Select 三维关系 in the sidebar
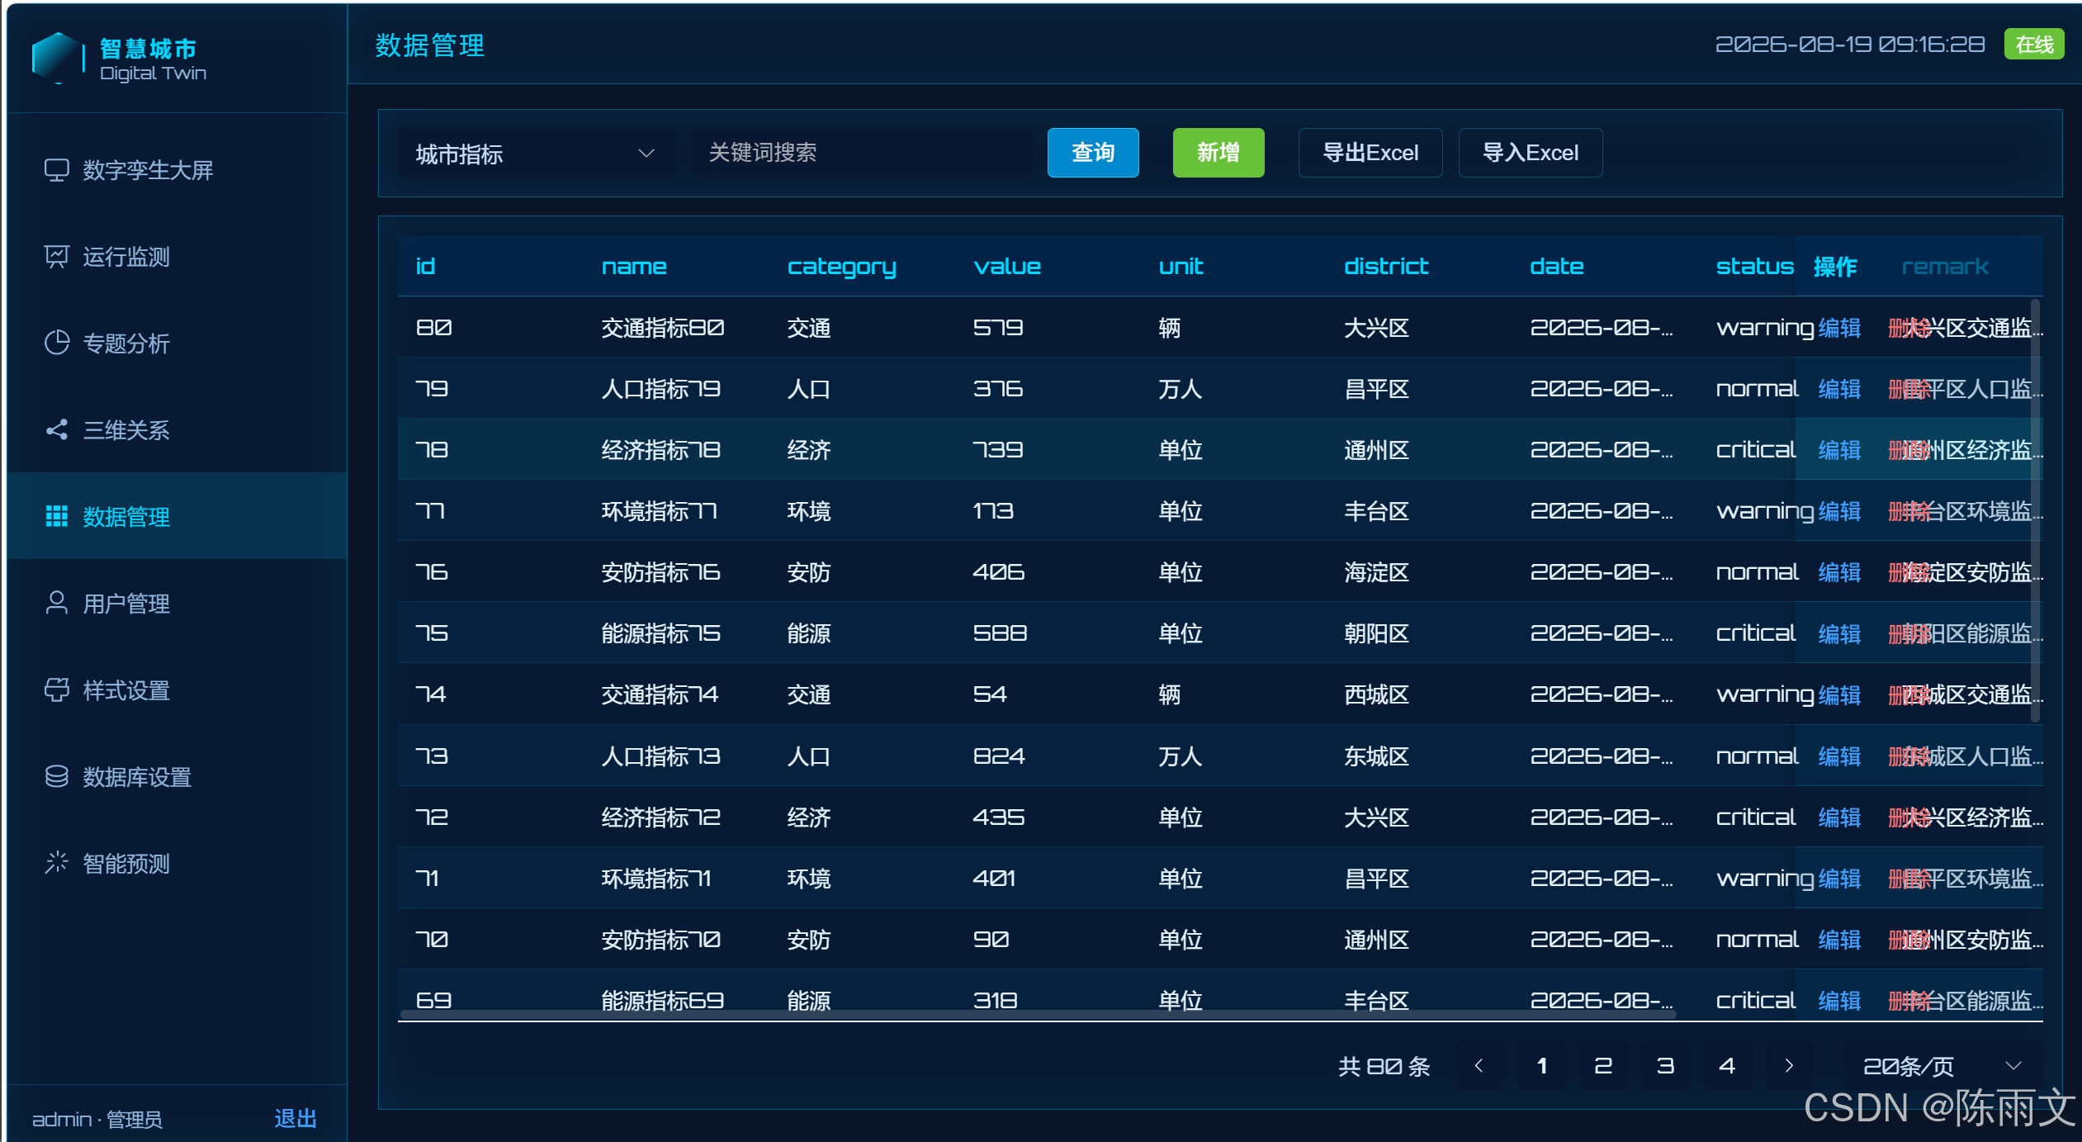 point(177,430)
